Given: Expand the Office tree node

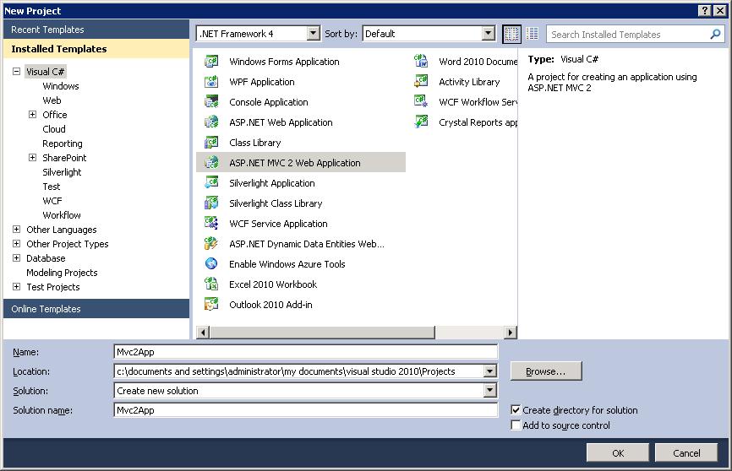Looking at the screenshot, I should pyautogui.click(x=32, y=114).
